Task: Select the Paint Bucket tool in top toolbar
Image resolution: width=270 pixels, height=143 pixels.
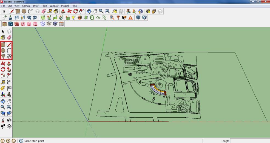Action: 56,11
